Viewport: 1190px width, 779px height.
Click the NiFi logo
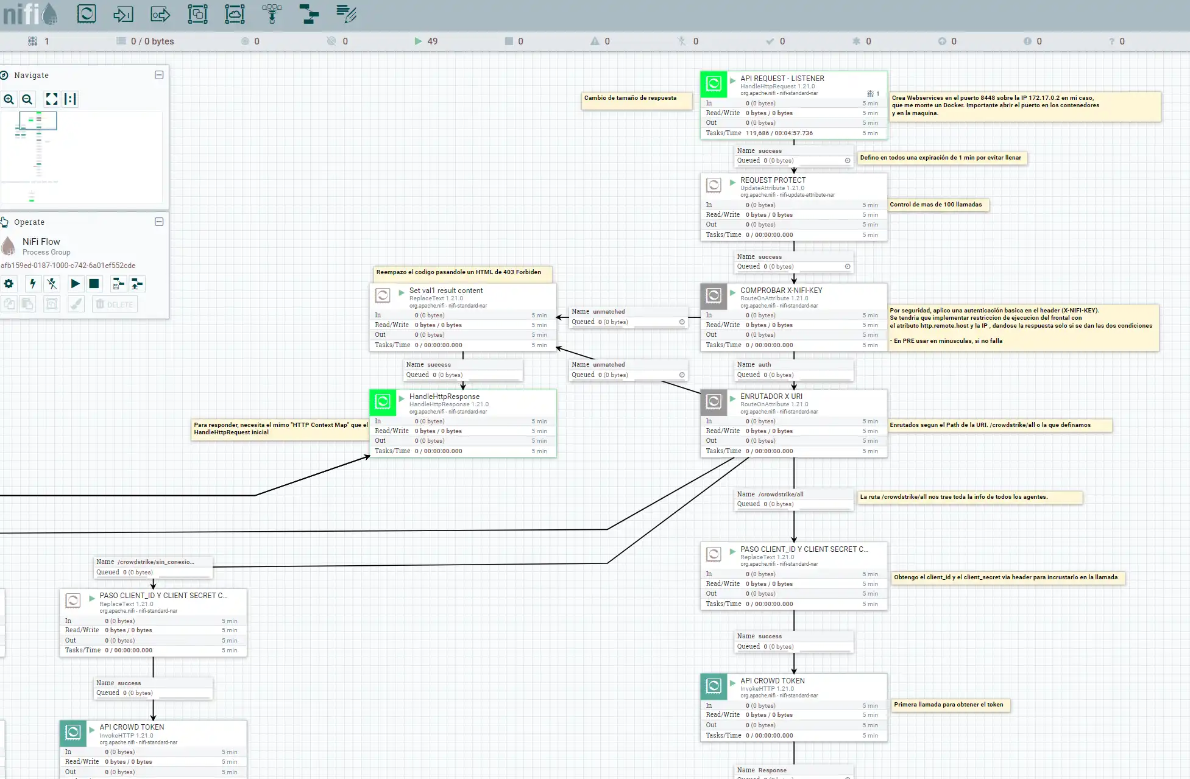29,13
